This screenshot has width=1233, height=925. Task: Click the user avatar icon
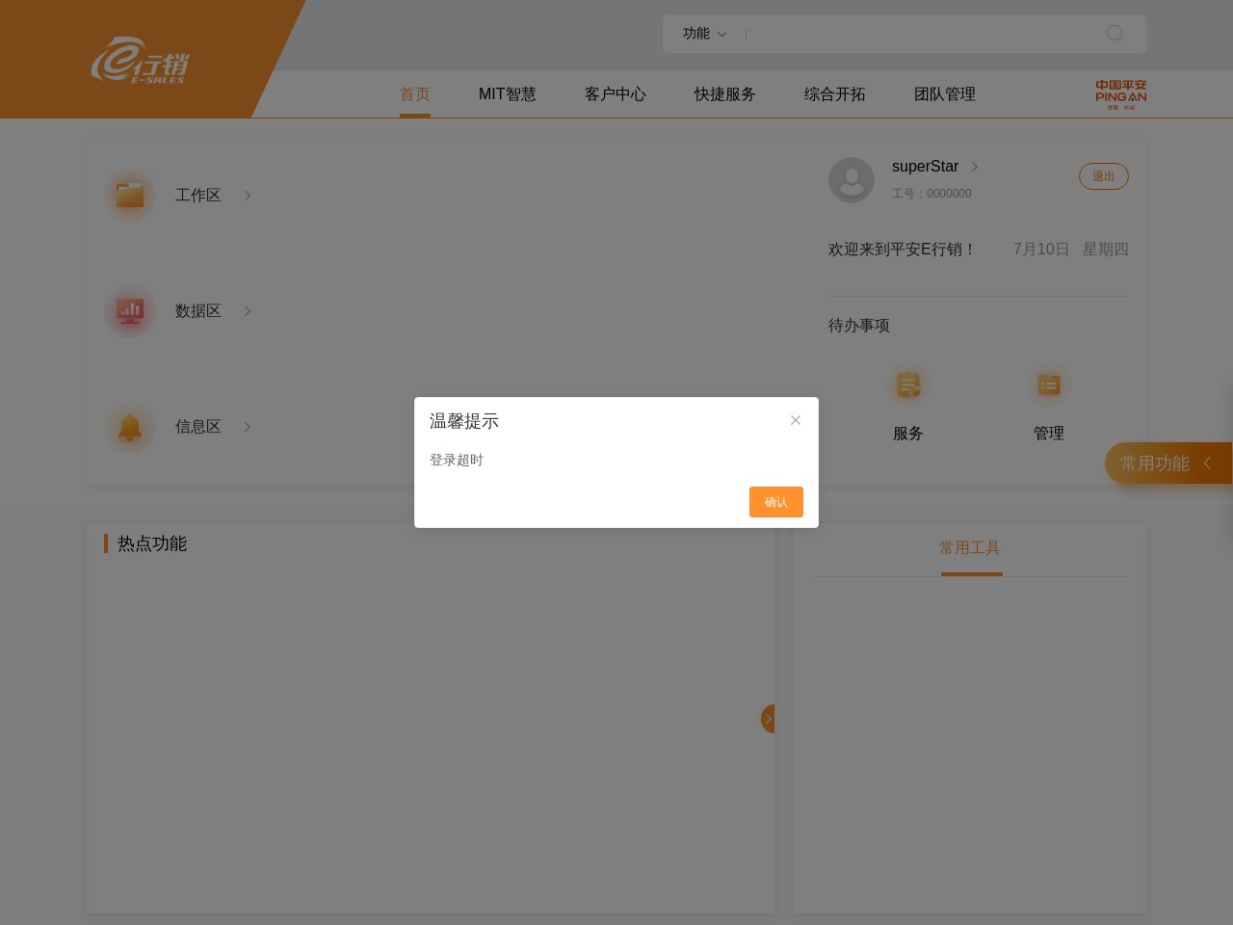click(852, 179)
